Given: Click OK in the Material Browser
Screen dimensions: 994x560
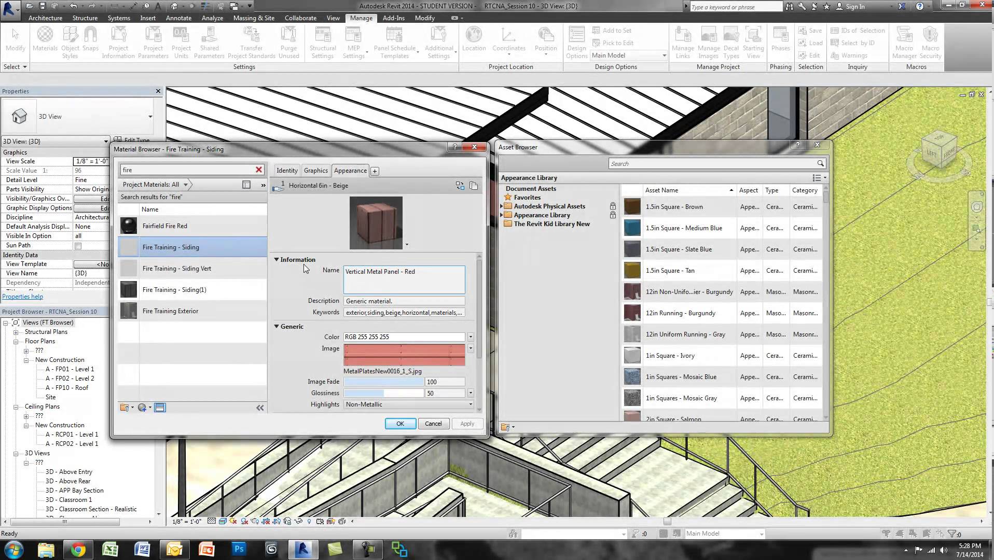Looking at the screenshot, I should click(x=400, y=424).
